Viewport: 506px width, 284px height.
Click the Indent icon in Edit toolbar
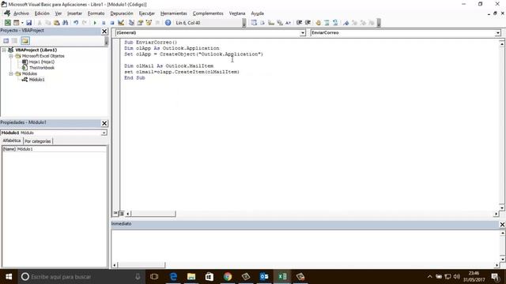(299, 23)
